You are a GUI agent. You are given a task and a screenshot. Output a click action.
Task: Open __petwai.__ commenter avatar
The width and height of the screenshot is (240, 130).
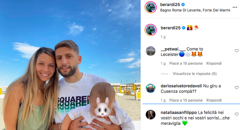click(151, 51)
